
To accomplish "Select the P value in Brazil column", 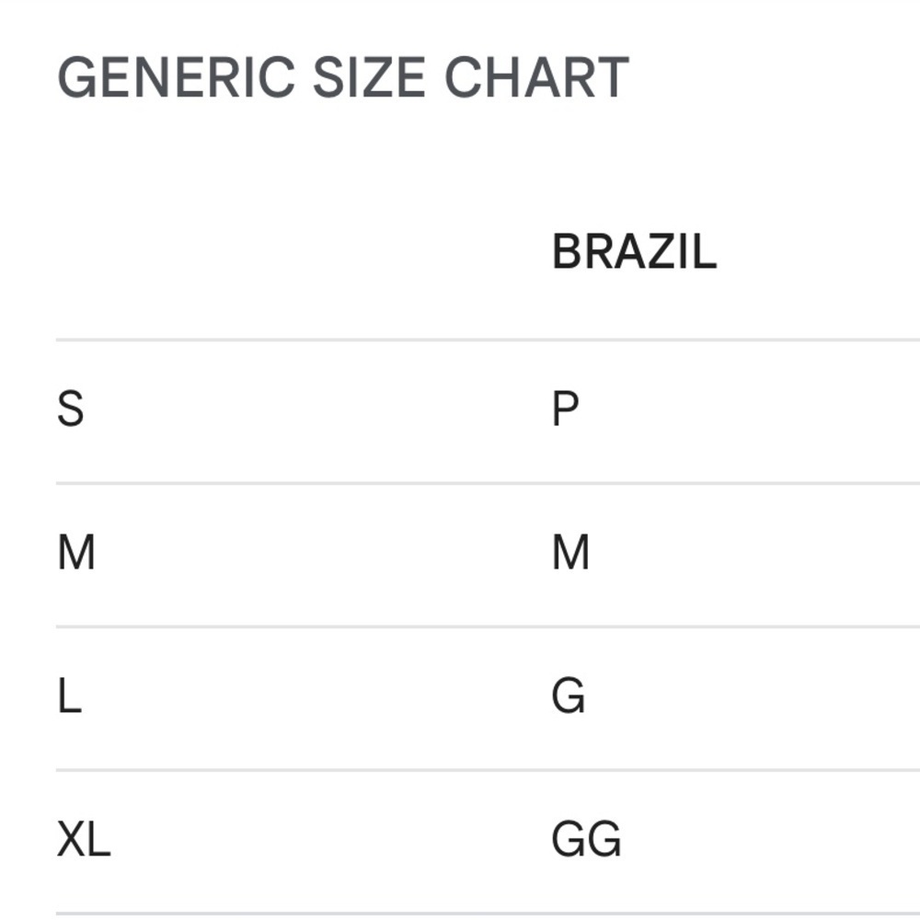I will tap(566, 409).
